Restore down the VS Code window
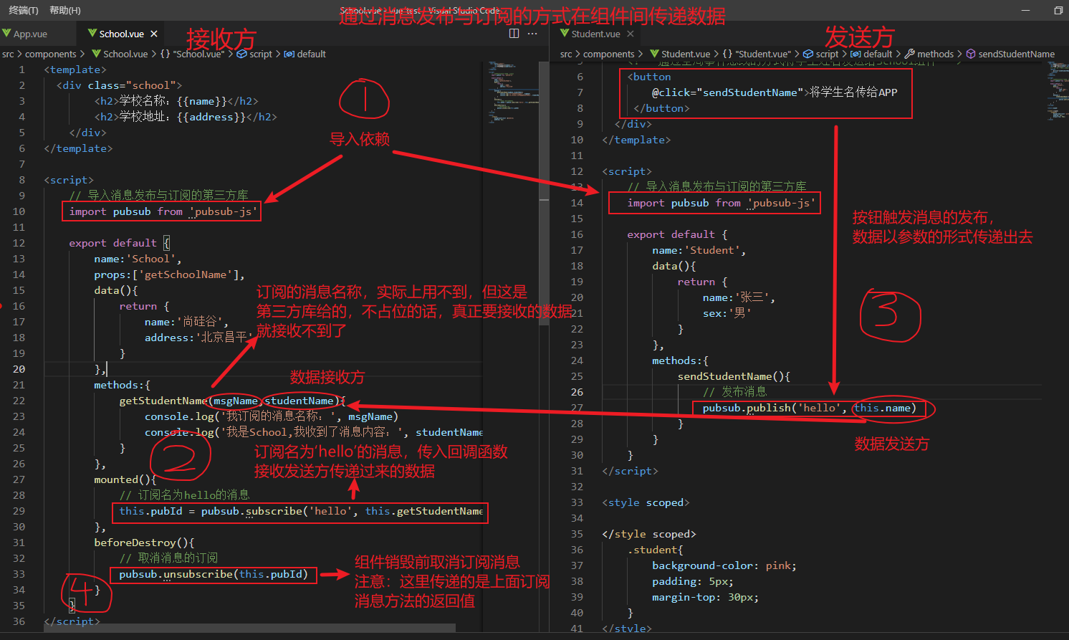The height and width of the screenshot is (640, 1069). pyautogui.click(x=1058, y=10)
